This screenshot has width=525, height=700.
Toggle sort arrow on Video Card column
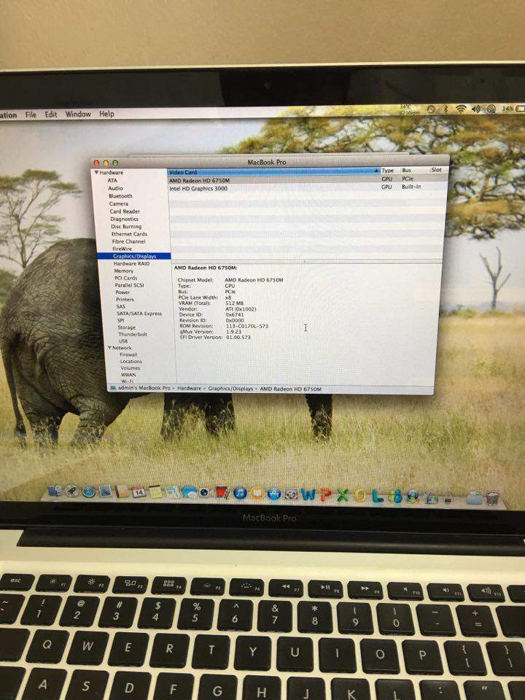coord(377,171)
